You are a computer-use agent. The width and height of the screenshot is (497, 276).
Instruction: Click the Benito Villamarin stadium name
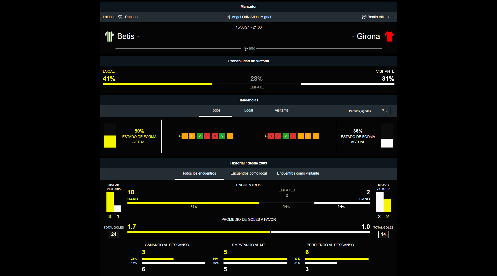click(381, 17)
